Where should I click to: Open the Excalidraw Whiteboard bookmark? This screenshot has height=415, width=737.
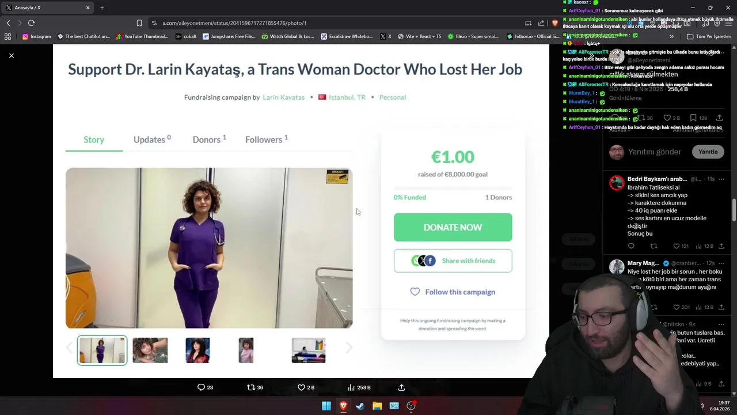click(x=347, y=36)
